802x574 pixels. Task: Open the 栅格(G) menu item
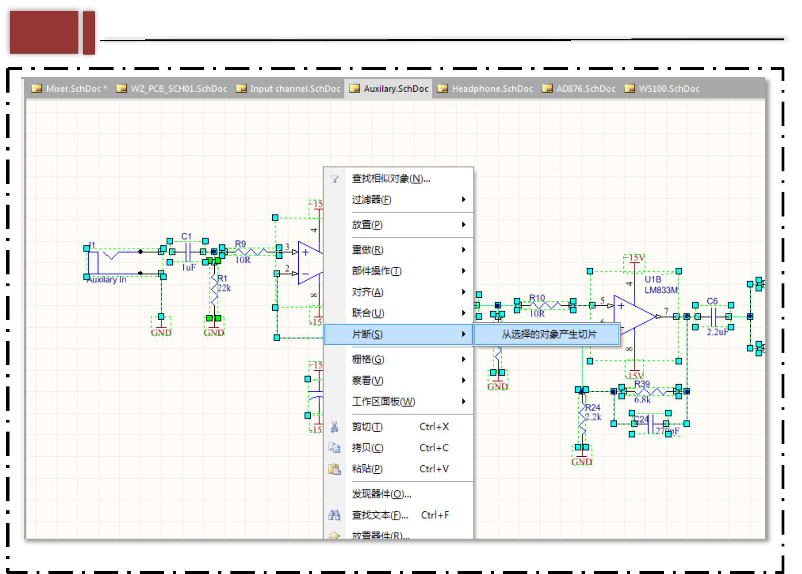coord(368,359)
